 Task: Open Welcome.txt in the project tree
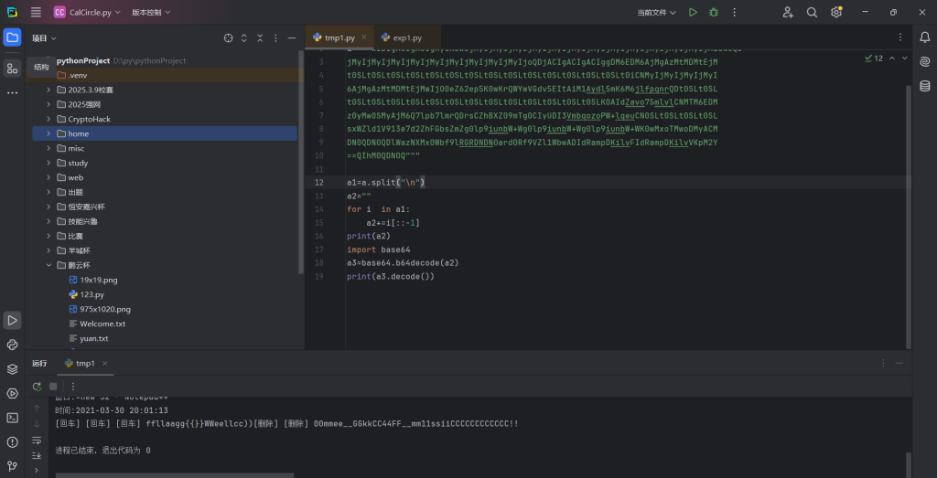tap(102, 324)
